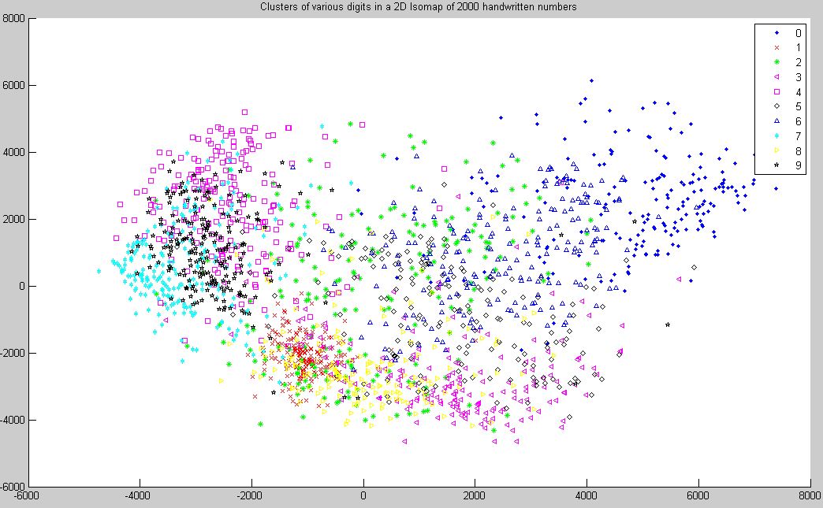Click the y-axis tick label -6000
The image size is (823, 508).
[13, 487]
